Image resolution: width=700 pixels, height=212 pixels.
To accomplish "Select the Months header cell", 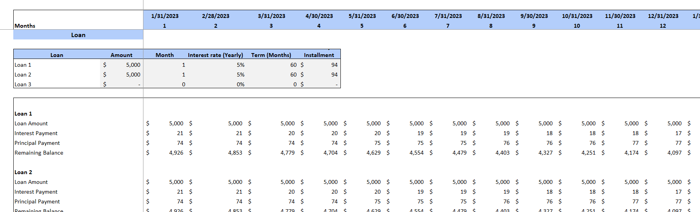I will [x=25, y=26].
